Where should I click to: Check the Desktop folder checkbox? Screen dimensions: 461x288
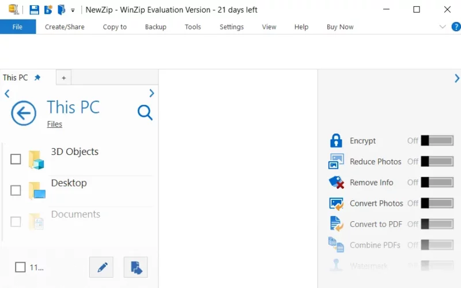pos(16,191)
